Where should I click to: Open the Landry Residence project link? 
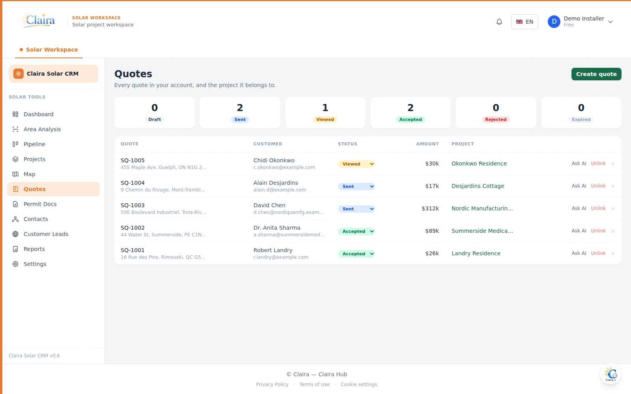click(476, 253)
